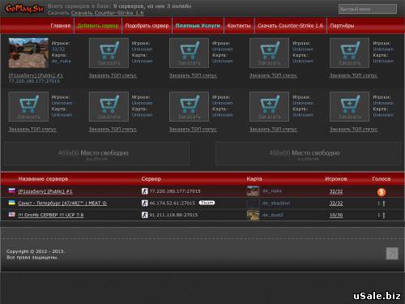Click the last cart icon in the second row
Viewport: 405px width, 304px height.
[349, 106]
